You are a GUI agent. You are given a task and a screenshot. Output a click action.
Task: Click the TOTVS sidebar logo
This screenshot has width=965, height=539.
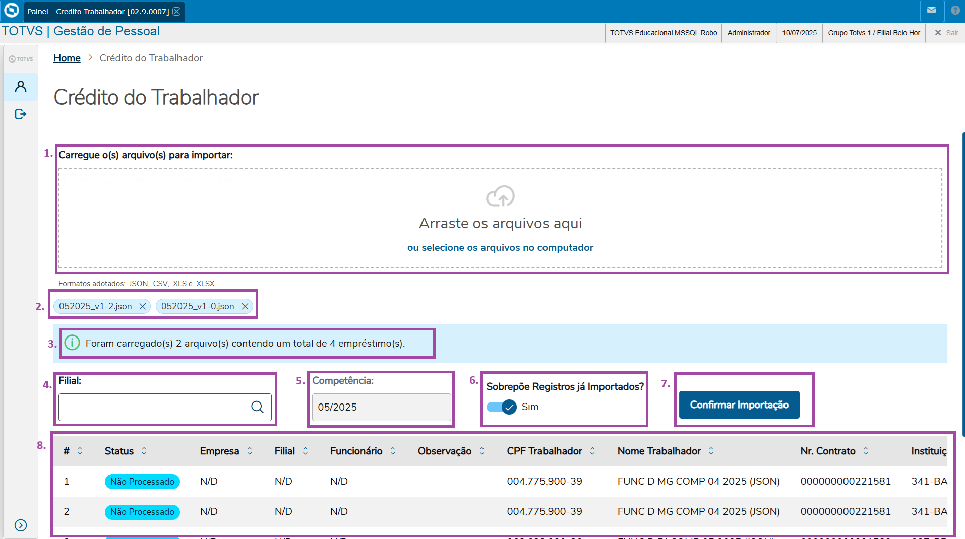click(21, 59)
